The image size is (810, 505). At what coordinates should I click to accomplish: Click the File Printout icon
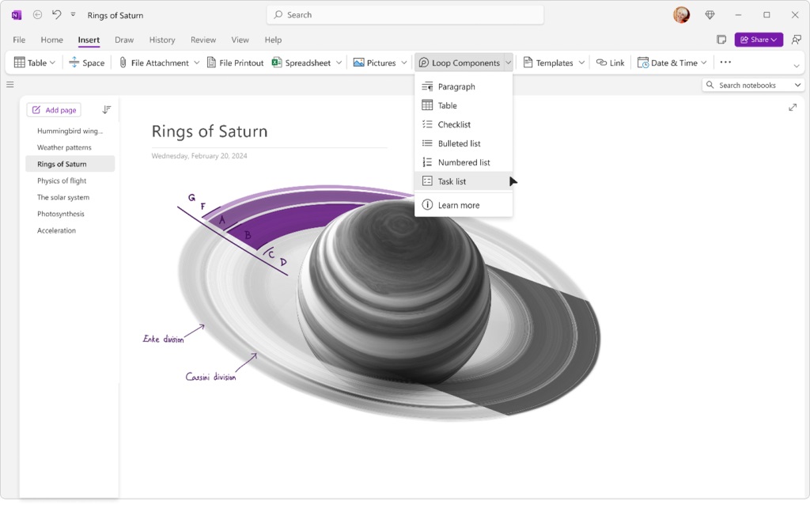[212, 63]
